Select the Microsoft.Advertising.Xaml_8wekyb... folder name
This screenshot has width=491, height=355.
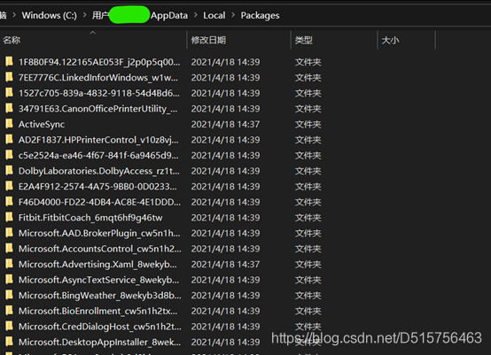tap(97, 265)
